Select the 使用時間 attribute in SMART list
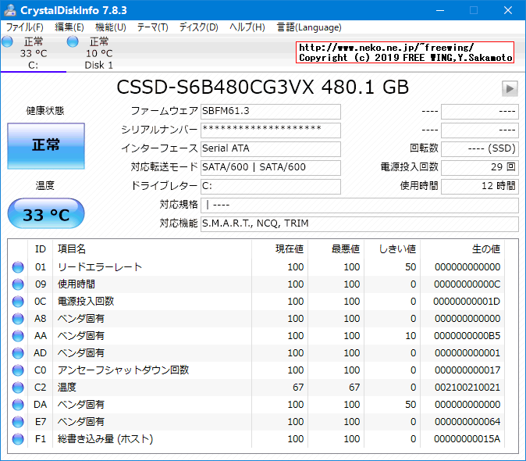 (x=76, y=284)
